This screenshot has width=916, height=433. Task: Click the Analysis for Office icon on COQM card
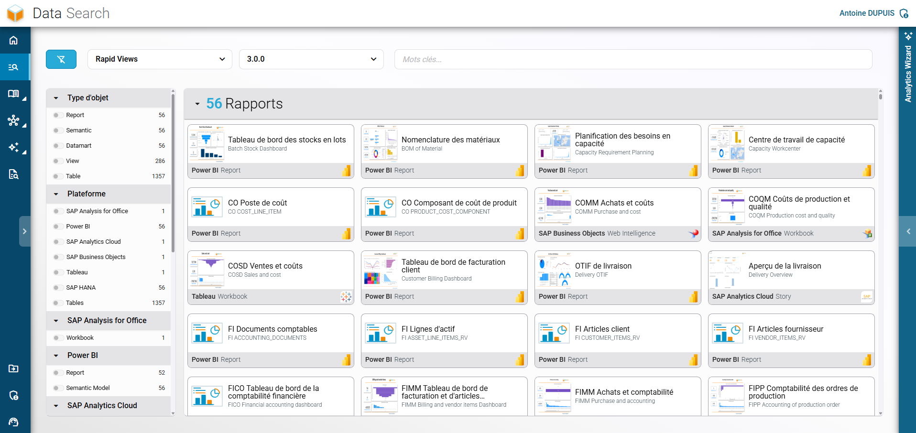click(867, 234)
